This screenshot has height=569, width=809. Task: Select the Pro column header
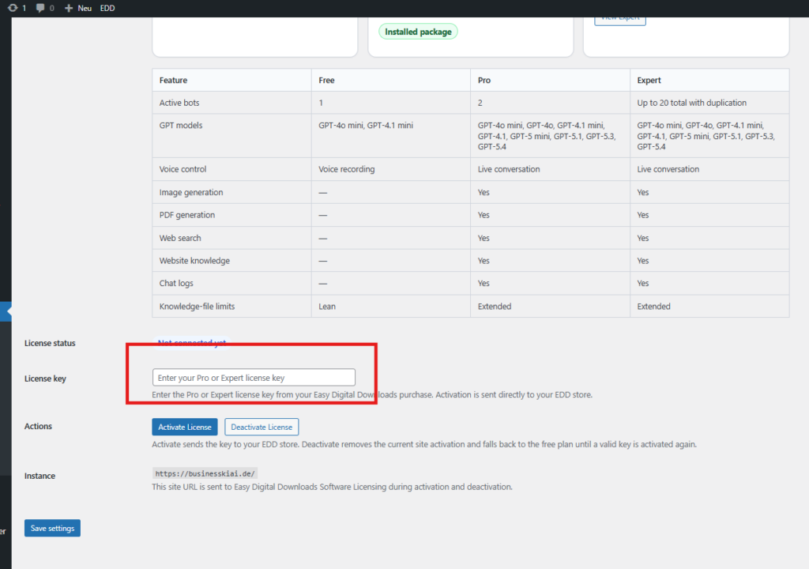coord(484,81)
